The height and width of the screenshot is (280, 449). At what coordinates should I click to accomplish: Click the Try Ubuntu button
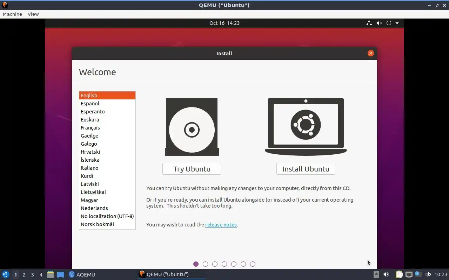tap(192, 169)
